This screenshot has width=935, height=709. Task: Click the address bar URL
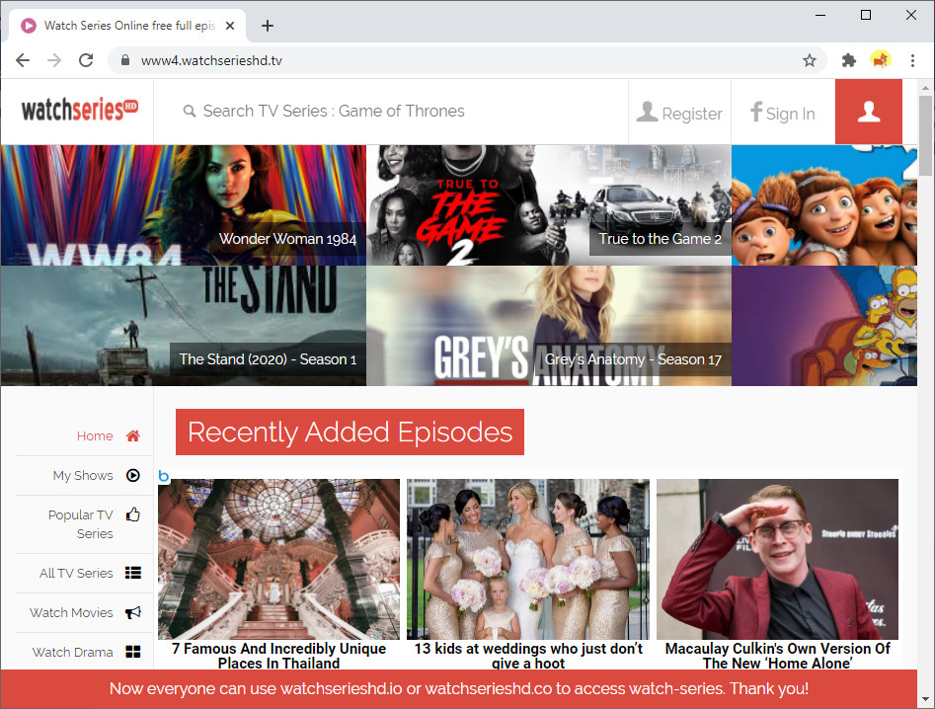(x=211, y=60)
